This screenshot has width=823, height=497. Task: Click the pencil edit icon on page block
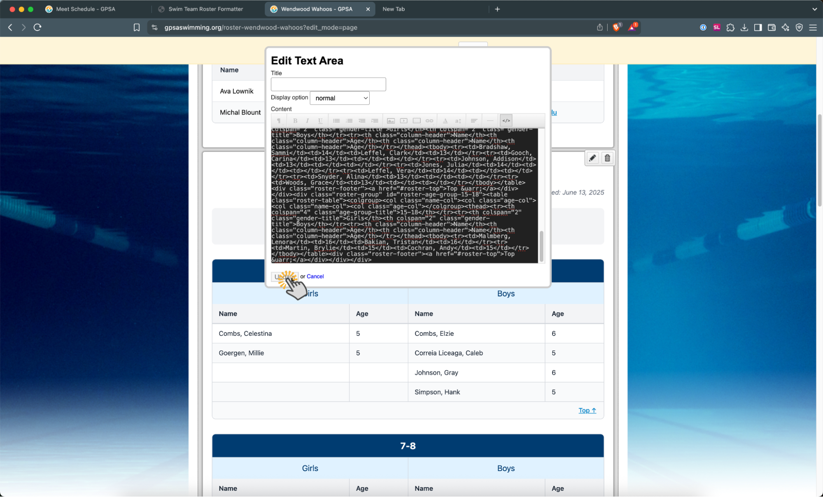[592, 158]
